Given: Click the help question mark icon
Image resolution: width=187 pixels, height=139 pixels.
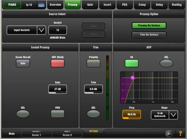Looking at the screenshot, I should 180,133.
